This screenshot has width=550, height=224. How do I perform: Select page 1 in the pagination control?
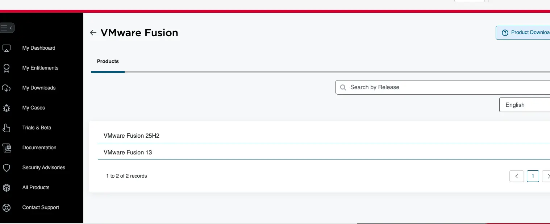[x=533, y=176]
